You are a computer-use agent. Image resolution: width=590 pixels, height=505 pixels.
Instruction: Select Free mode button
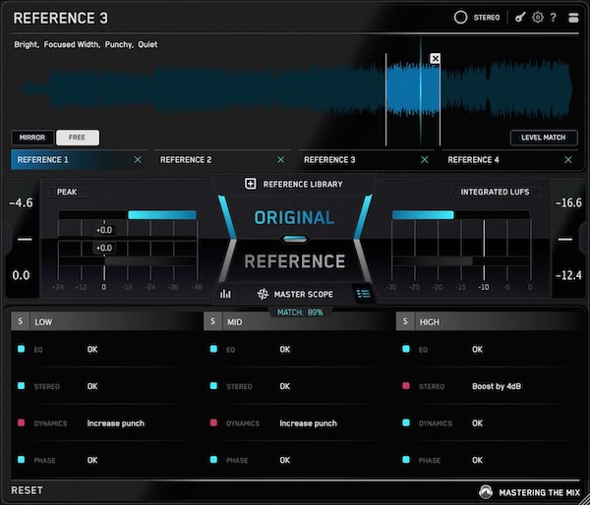78,138
